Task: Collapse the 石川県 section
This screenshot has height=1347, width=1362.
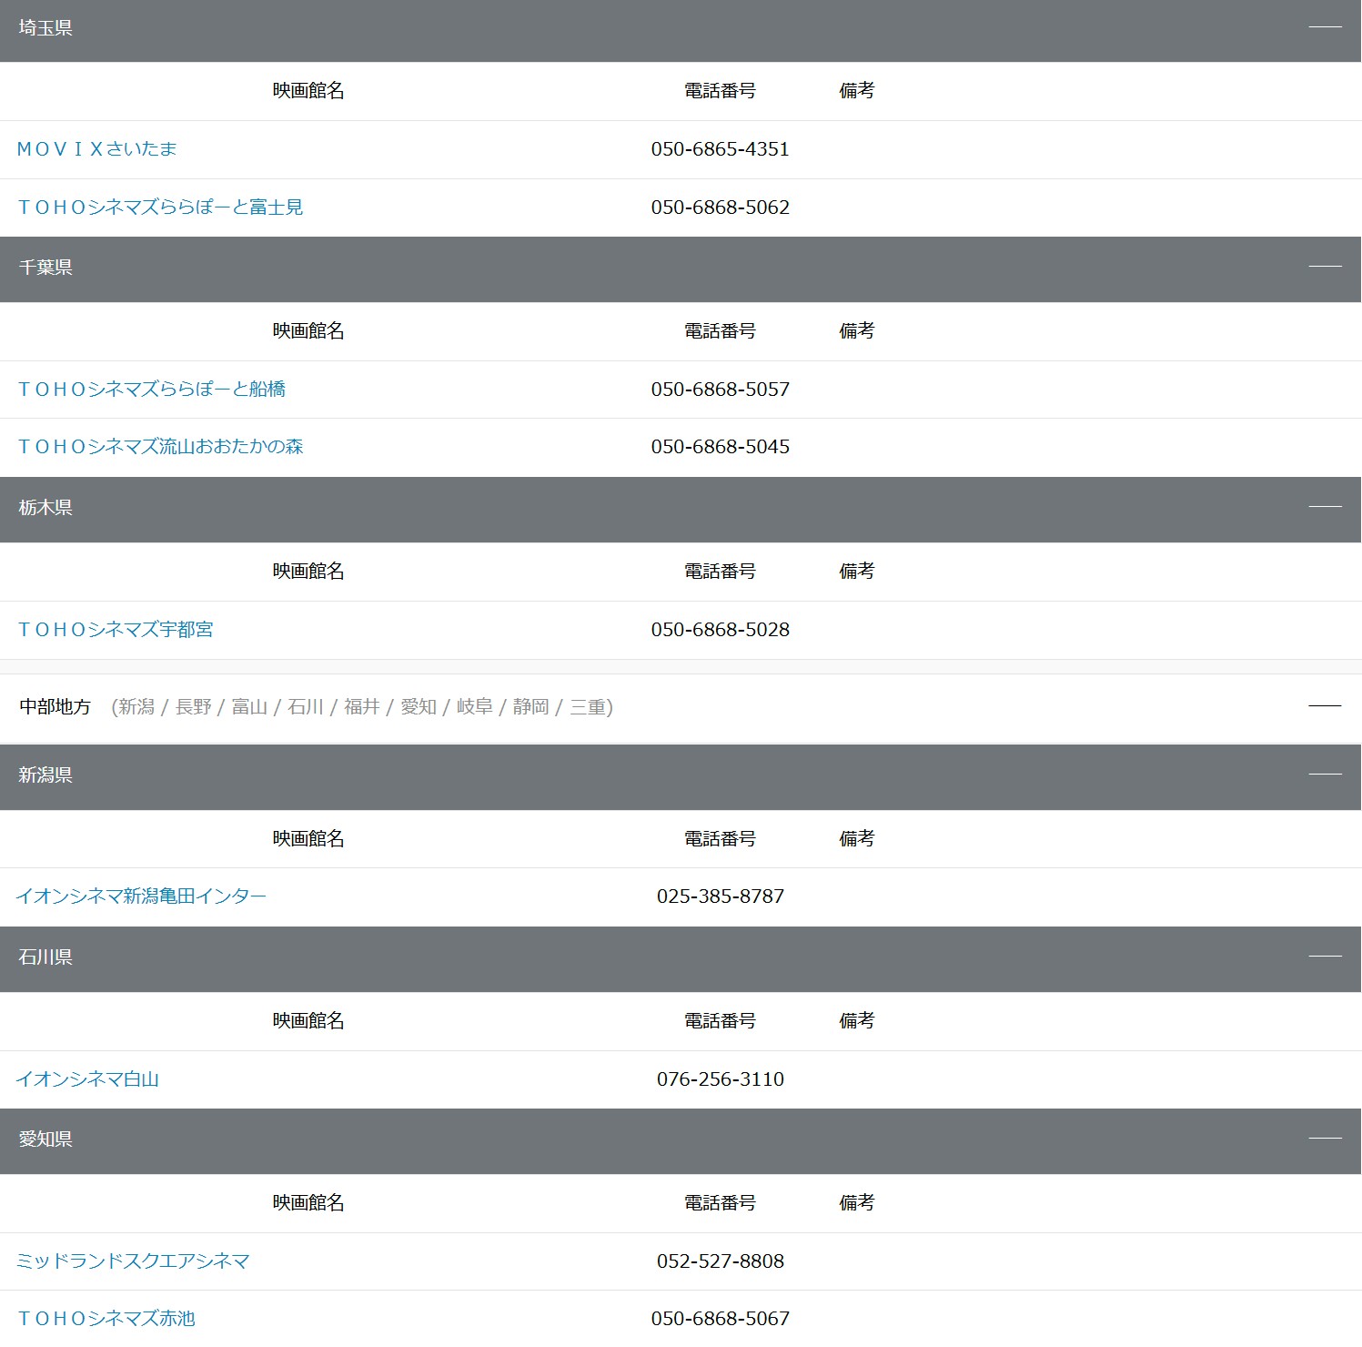Action: pos(1325,957)
